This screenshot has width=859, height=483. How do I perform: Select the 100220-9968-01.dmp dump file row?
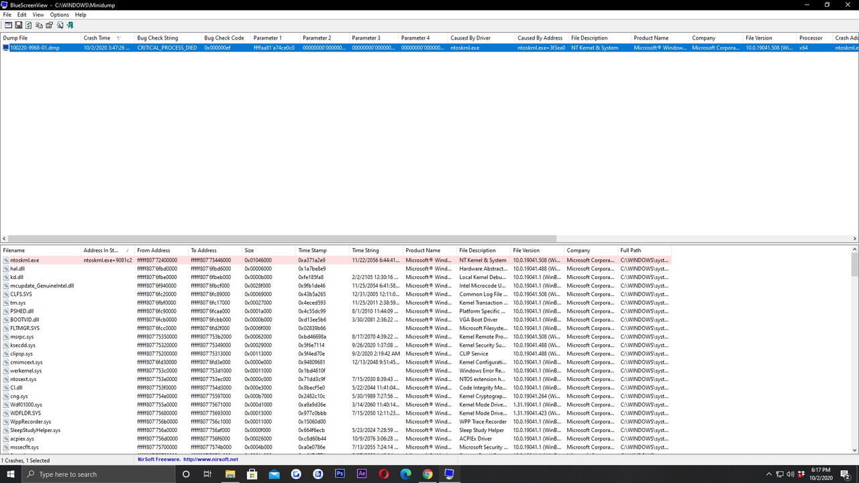click(x=429, y=48)
